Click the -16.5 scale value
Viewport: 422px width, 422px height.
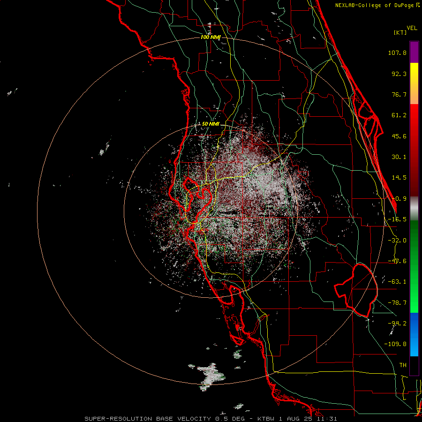point(397,219)
